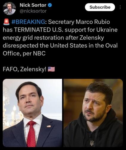Open the @nicksortor handle link
The image size is (126, 150).
pos(33,11)
